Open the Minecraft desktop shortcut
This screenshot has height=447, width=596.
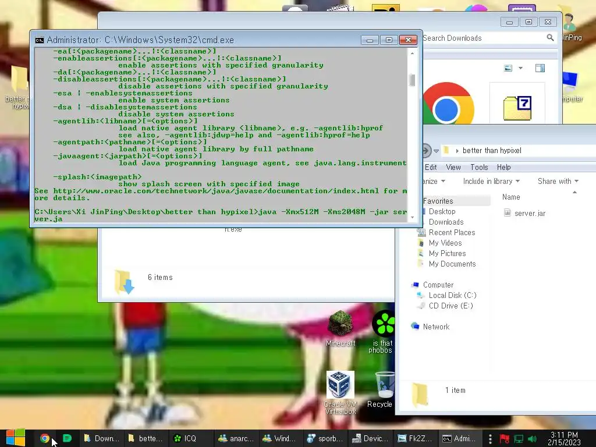click(340, 328)
